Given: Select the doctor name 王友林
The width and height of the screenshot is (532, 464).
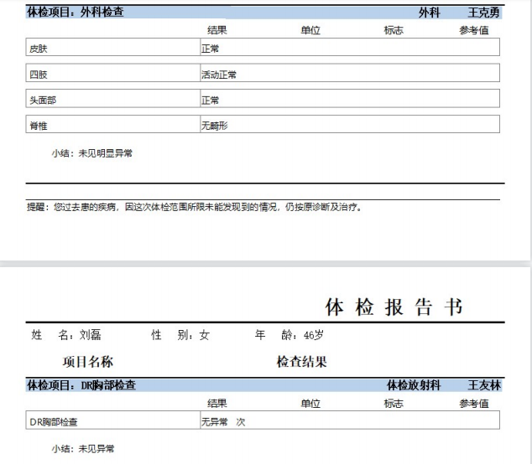Looking at the screenshot, I should click(484, 385).
